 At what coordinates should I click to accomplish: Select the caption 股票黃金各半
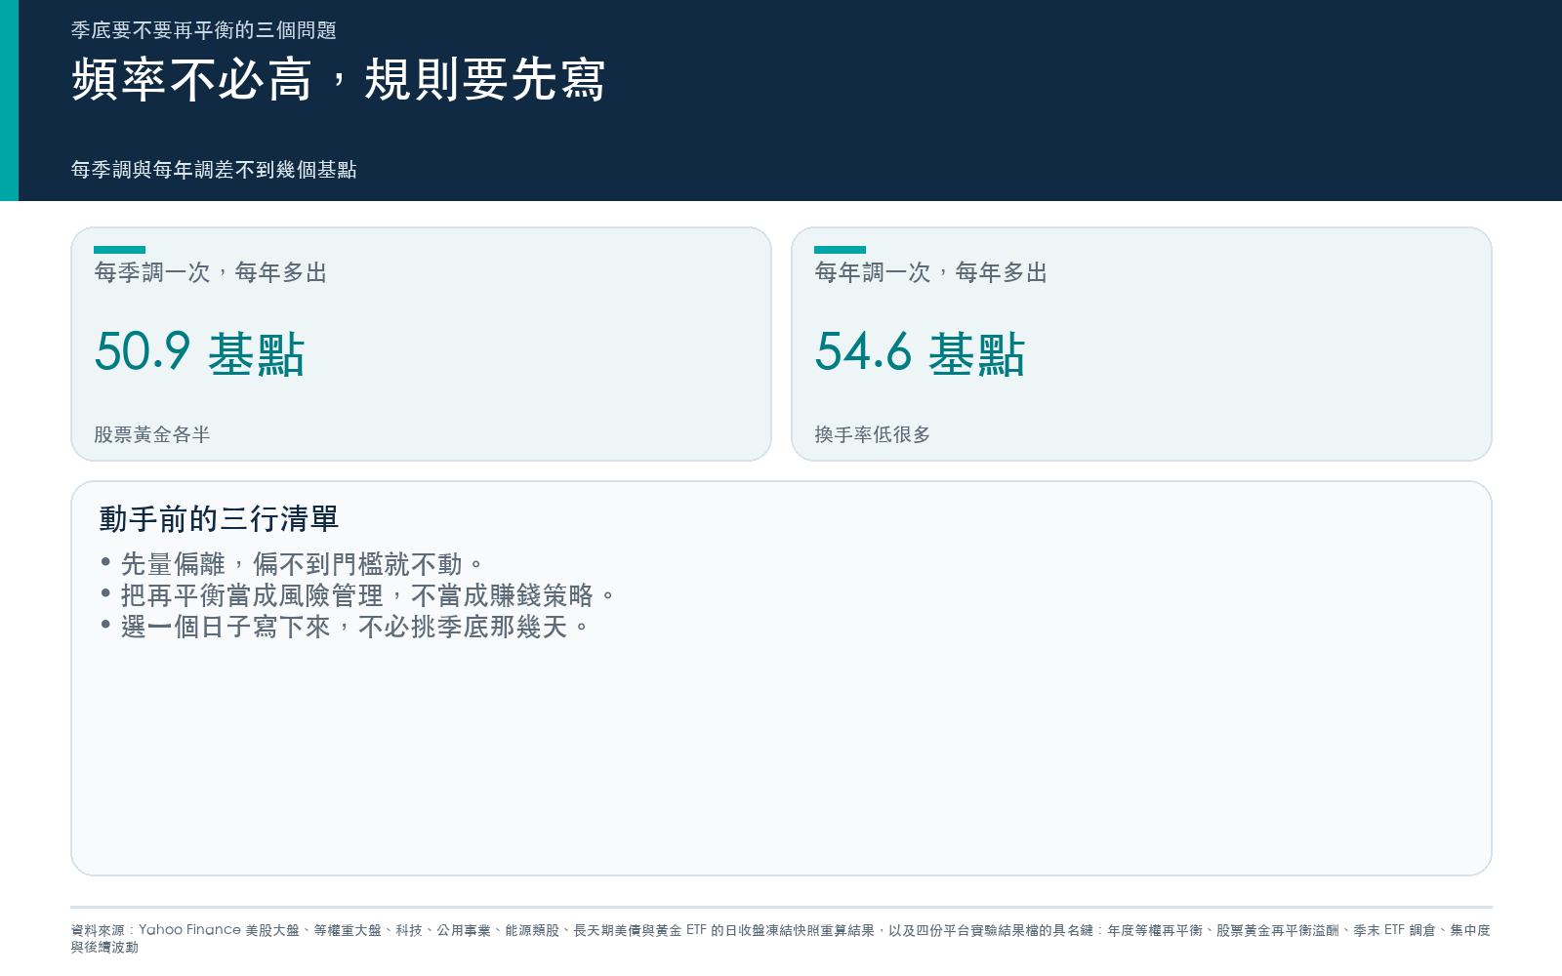tap(152, 434)
